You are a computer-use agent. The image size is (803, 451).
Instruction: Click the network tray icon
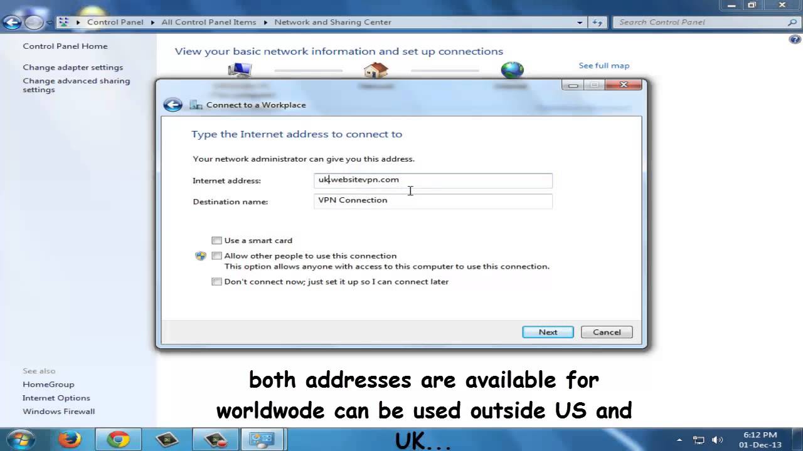pyautogui.click(x=698, y=440)
